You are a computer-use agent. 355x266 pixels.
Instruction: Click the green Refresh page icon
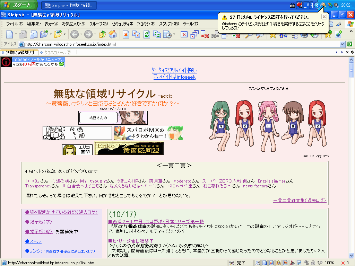pyautogui.click(x=147, y=34)
